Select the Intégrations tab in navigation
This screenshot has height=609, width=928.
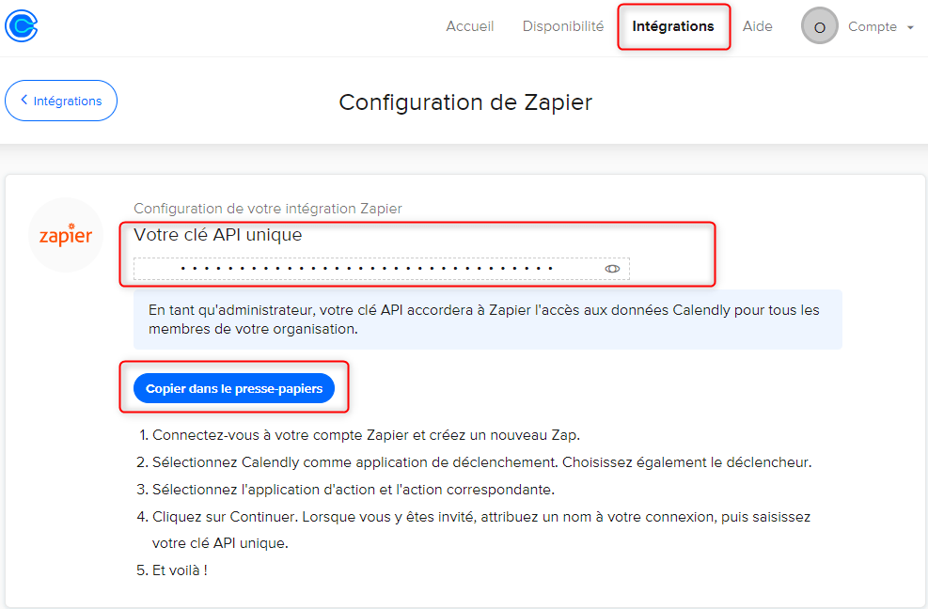coord(673,26)
